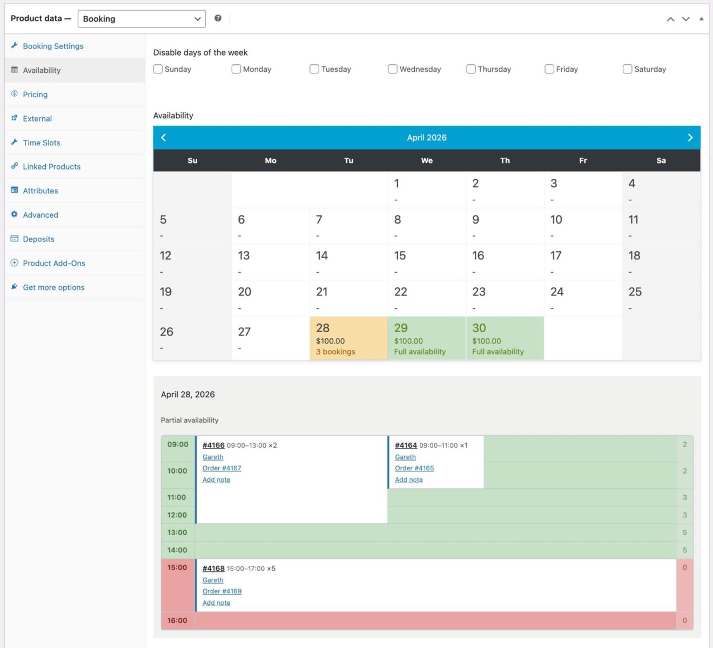This screenshot has width=713, height=648.
Task: Select the Linked Products chain icon
Action: coord(15,166)
